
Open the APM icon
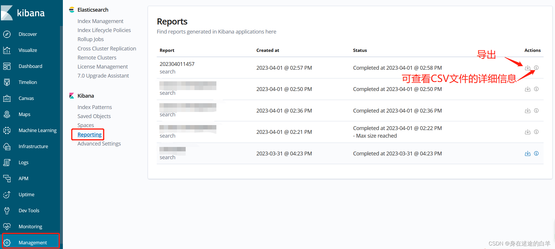[7, 178]
